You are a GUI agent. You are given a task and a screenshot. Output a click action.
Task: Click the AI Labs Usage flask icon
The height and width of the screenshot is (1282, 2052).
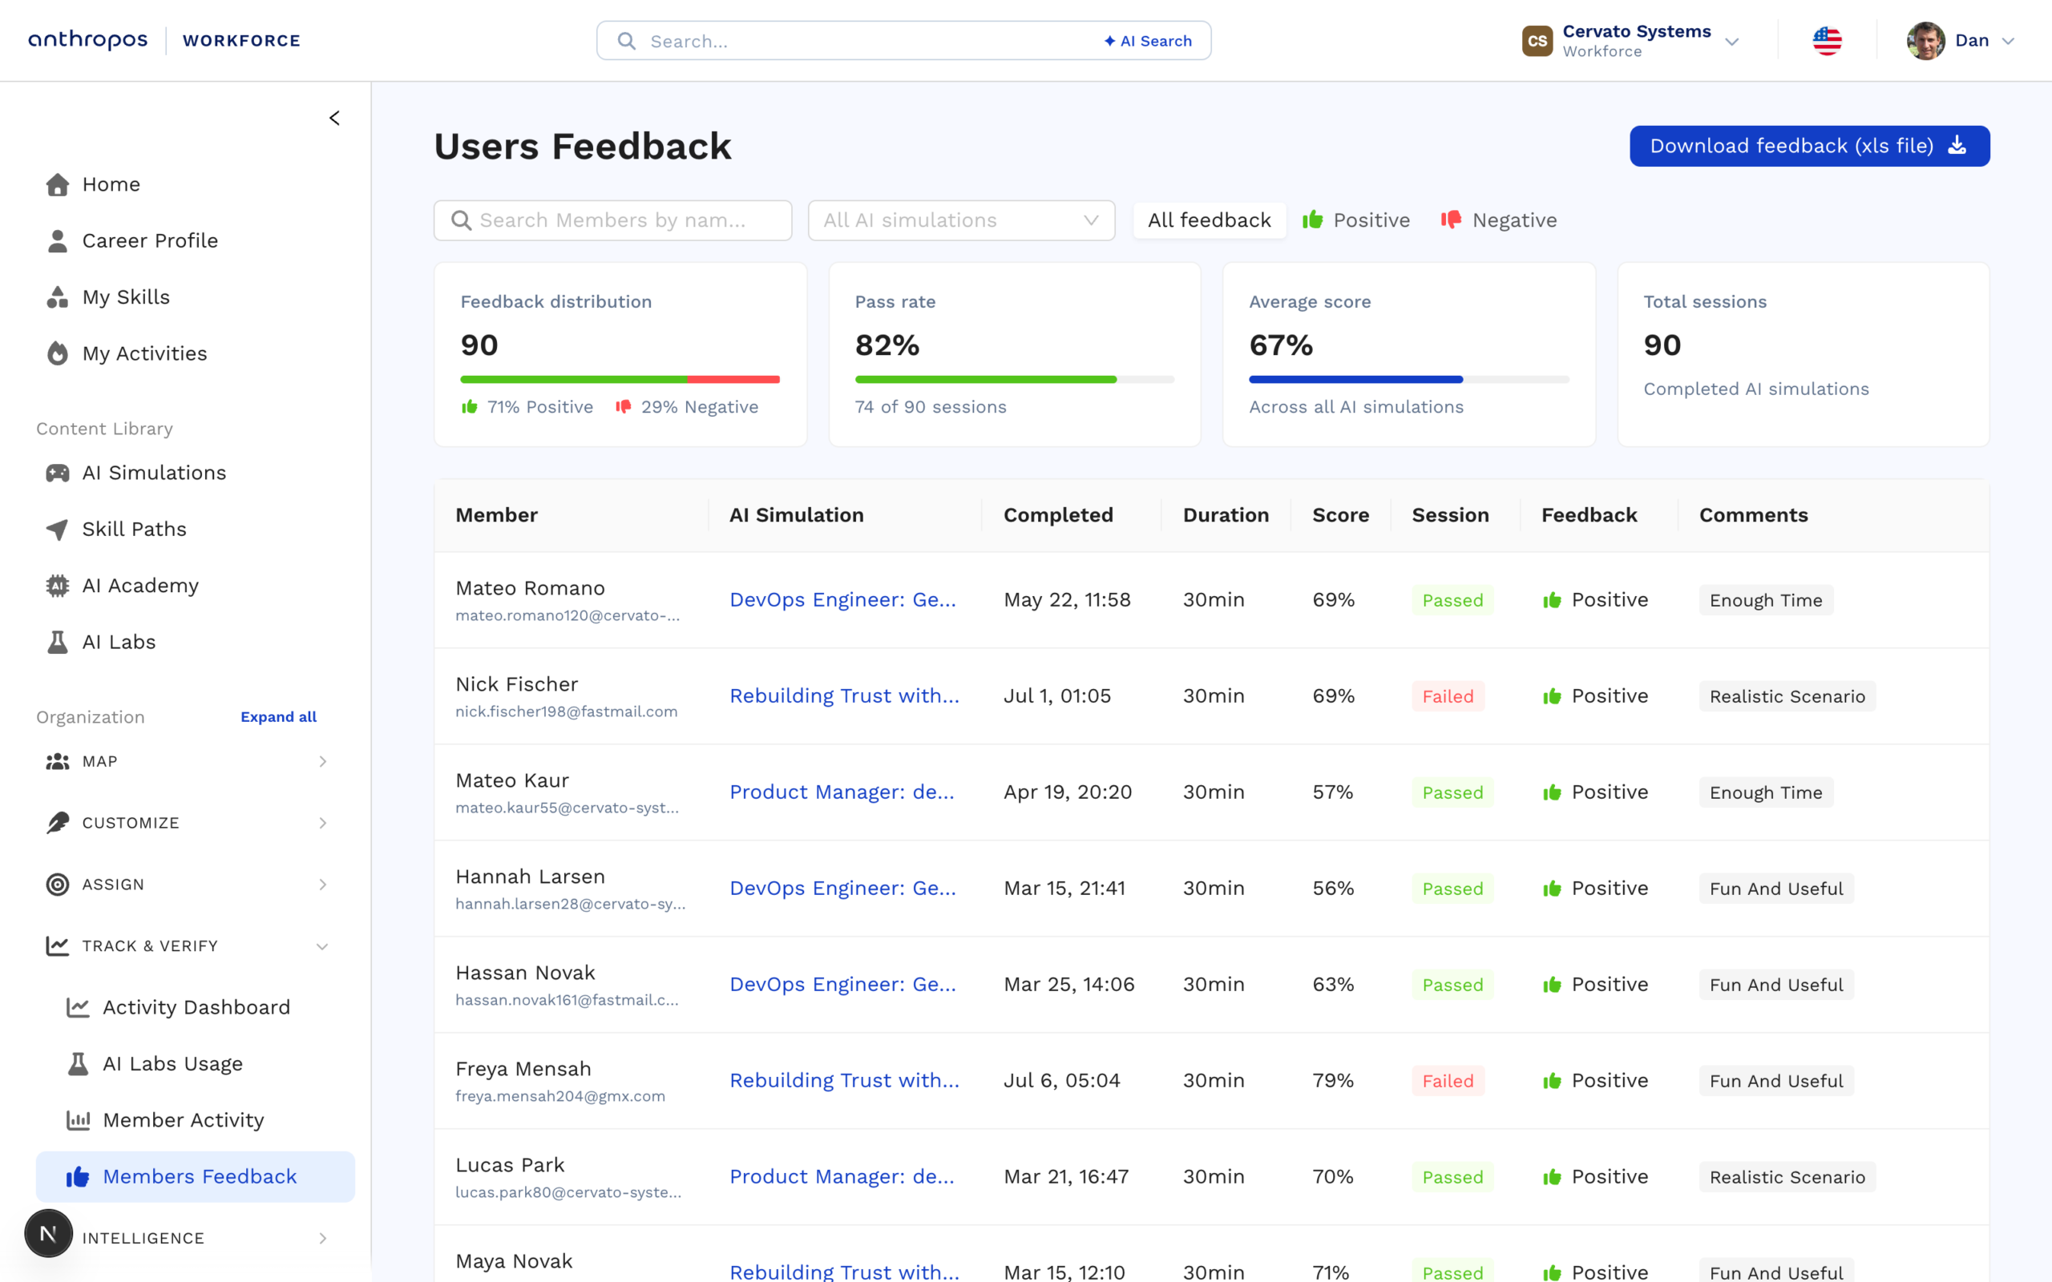pos(78,1063)
